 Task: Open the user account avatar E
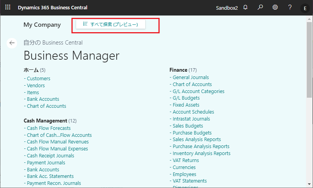point(305,9)
